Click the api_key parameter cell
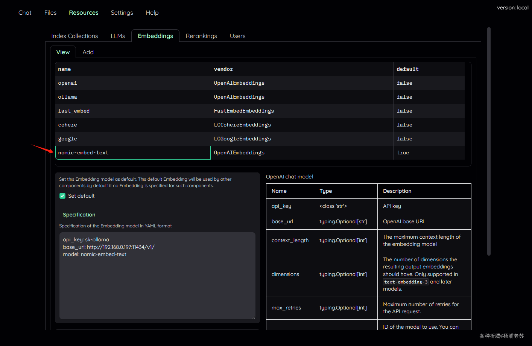This screenshot has width=532, height=346. click(290, 206)
